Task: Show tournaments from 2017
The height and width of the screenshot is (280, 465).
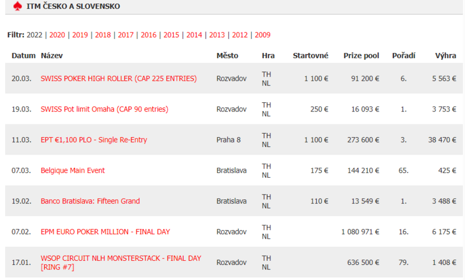Action: (x=126, y=35)
